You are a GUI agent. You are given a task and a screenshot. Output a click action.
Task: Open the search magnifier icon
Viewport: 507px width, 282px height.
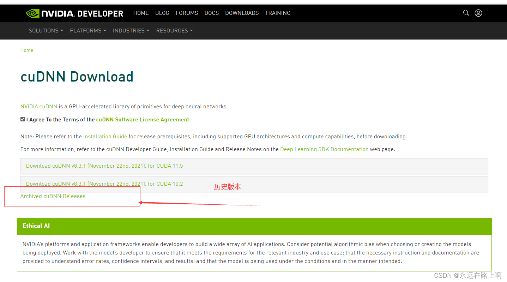466,13
